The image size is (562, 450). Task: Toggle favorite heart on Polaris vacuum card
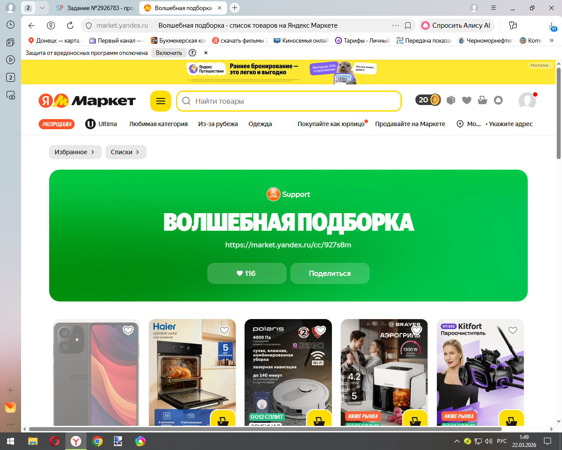pyautogui.click(x=321, y=330)
